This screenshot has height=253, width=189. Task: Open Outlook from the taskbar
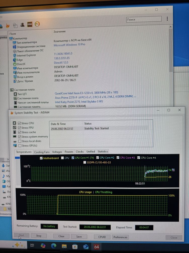click(x=85, y=246)
